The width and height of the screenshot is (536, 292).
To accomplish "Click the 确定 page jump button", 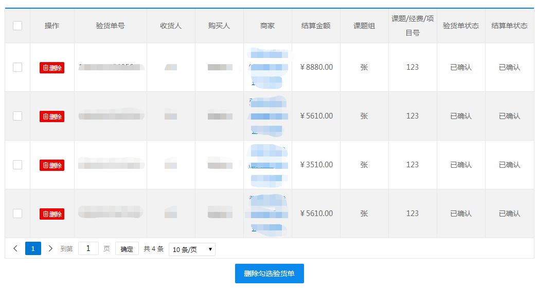I will pos(127,249).
